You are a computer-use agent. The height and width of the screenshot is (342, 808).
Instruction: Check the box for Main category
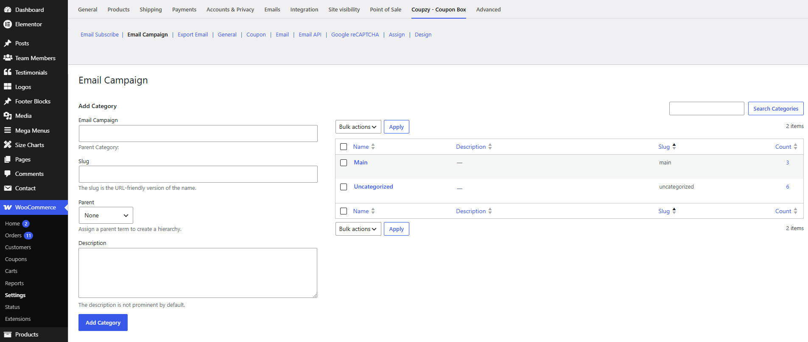[344, 163]
